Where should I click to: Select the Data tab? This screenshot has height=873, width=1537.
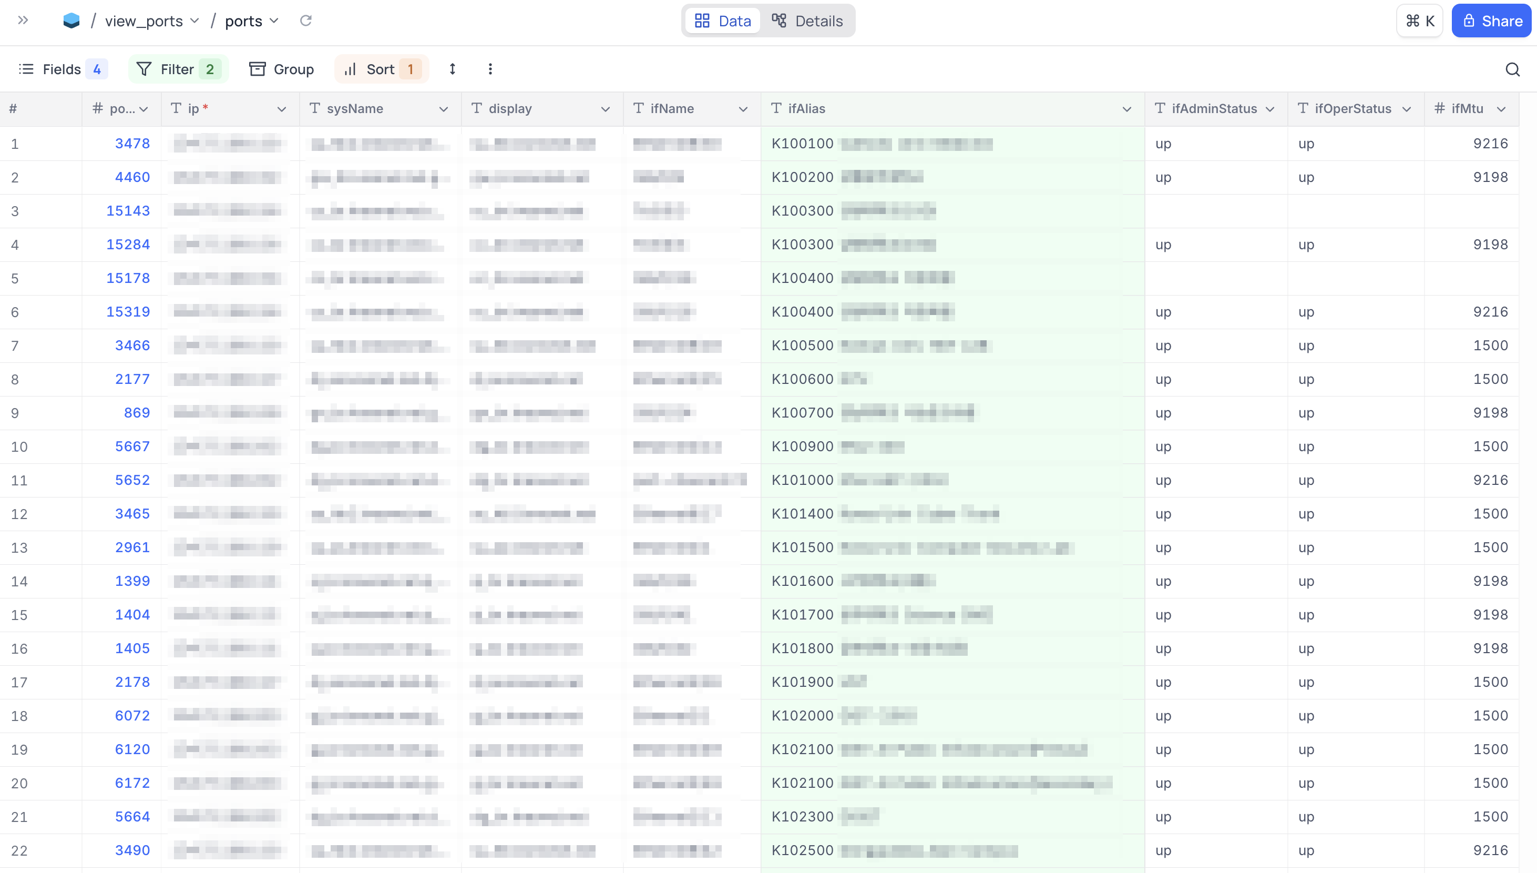(723, 21)
